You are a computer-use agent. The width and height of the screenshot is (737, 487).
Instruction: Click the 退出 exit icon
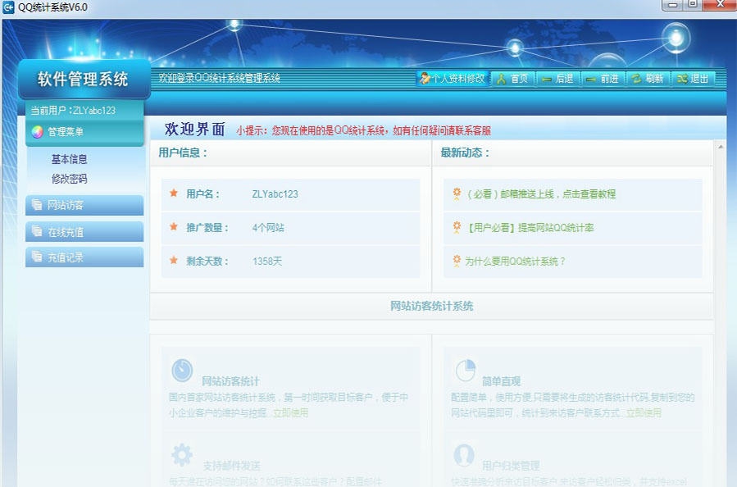tap(682, 79)
